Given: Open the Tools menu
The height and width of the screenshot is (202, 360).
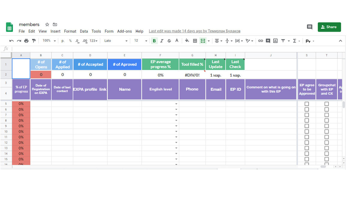Looking at the screenshot, I should (96, 31).
